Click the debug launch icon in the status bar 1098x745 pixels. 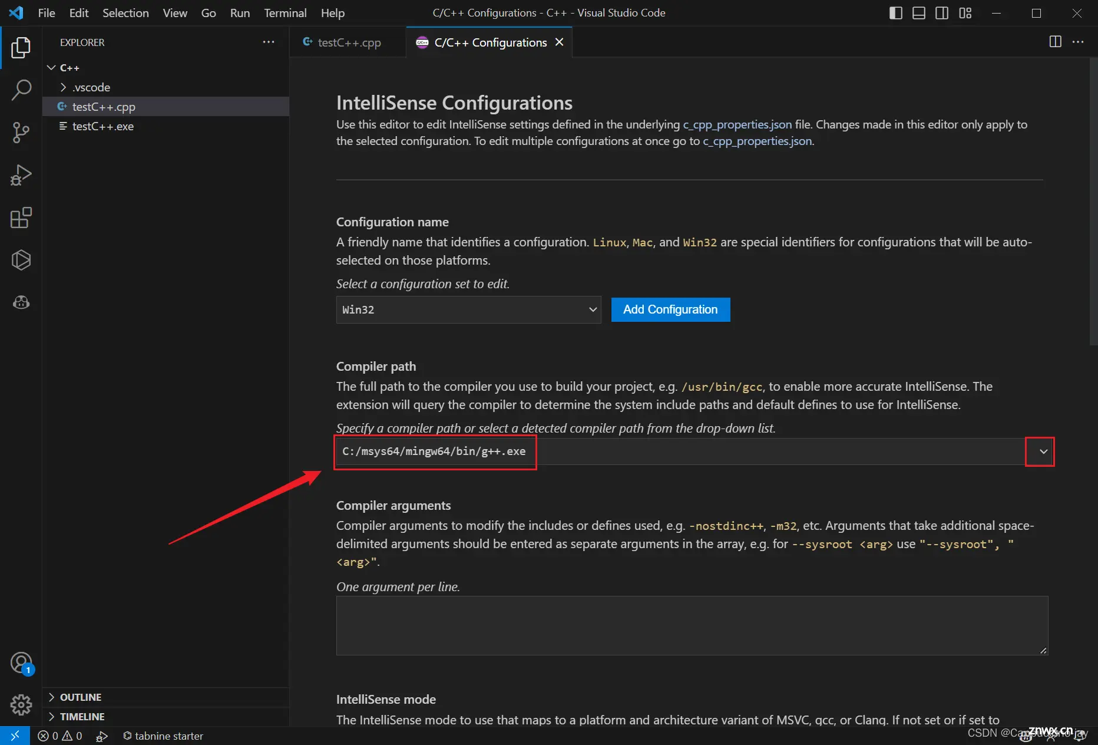[102, 736]
